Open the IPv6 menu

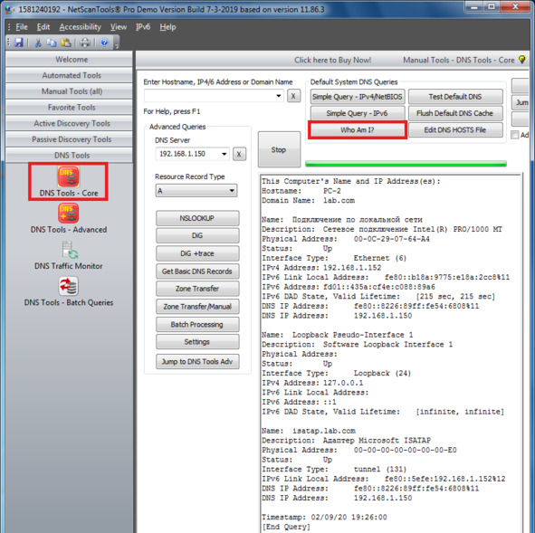pos(143,27)
